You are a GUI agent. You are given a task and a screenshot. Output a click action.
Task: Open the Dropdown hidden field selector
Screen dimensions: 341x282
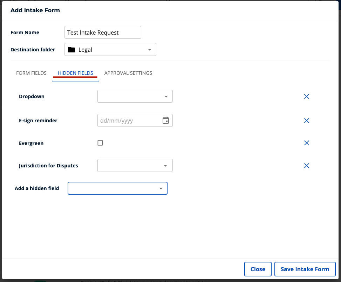(135, 96)
